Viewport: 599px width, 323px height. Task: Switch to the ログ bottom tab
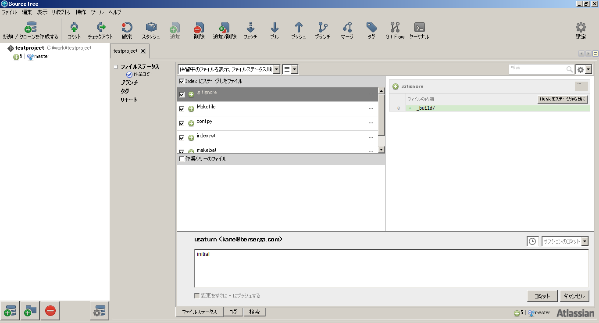point(233,312)
